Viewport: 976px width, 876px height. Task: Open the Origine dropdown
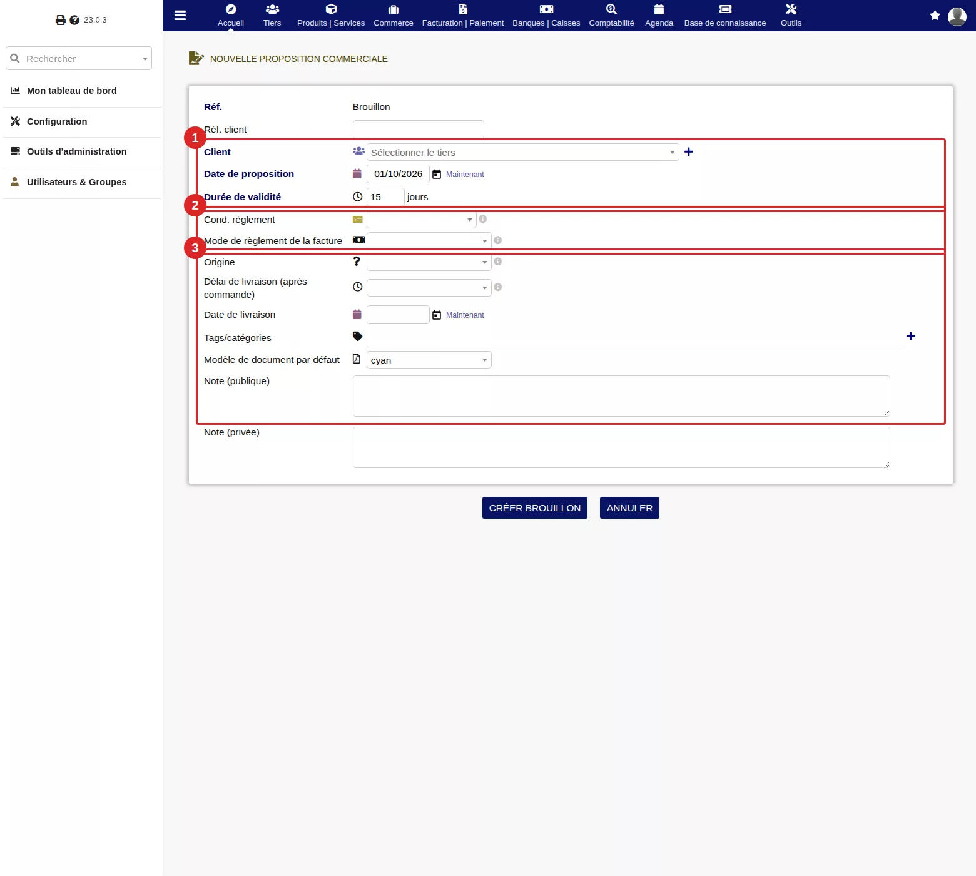429,262
